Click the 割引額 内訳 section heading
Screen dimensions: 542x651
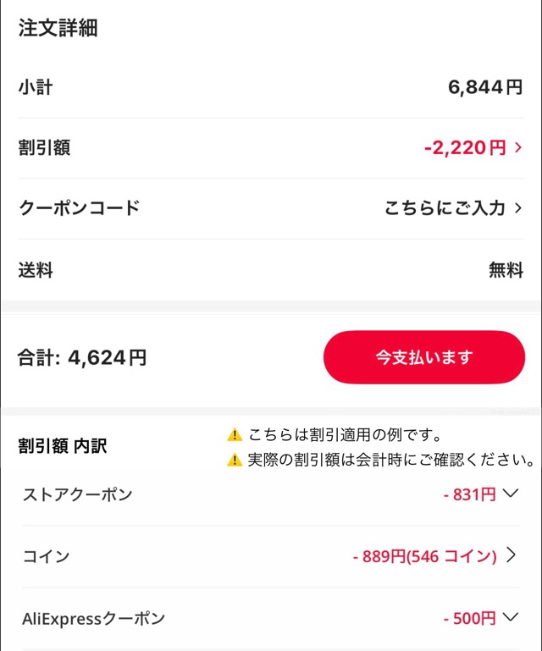click(x=63, y=446)
